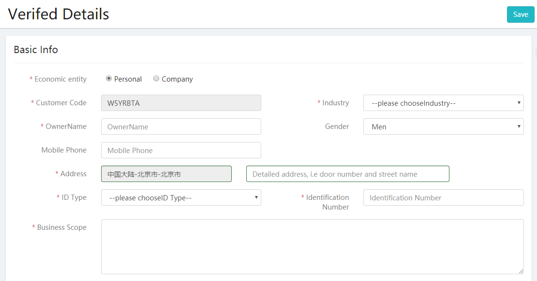This screenshot has width=537, height=281.
Task: Select the Company radio button
Action: pyautogui.click(x=156, y=79)
